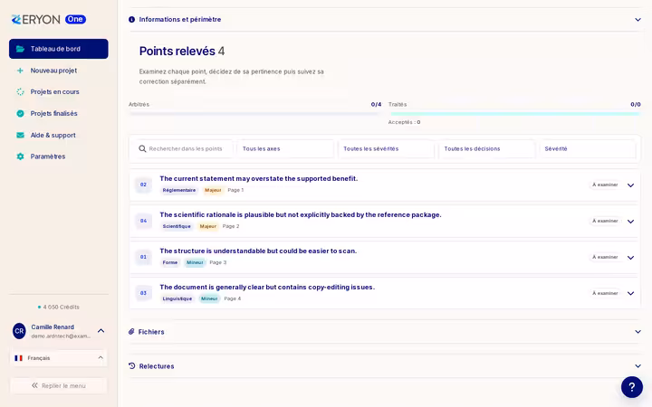Click the 4 050 Crédits label
This screenshot has height=407, width=652.
click(x=59, y=307)
